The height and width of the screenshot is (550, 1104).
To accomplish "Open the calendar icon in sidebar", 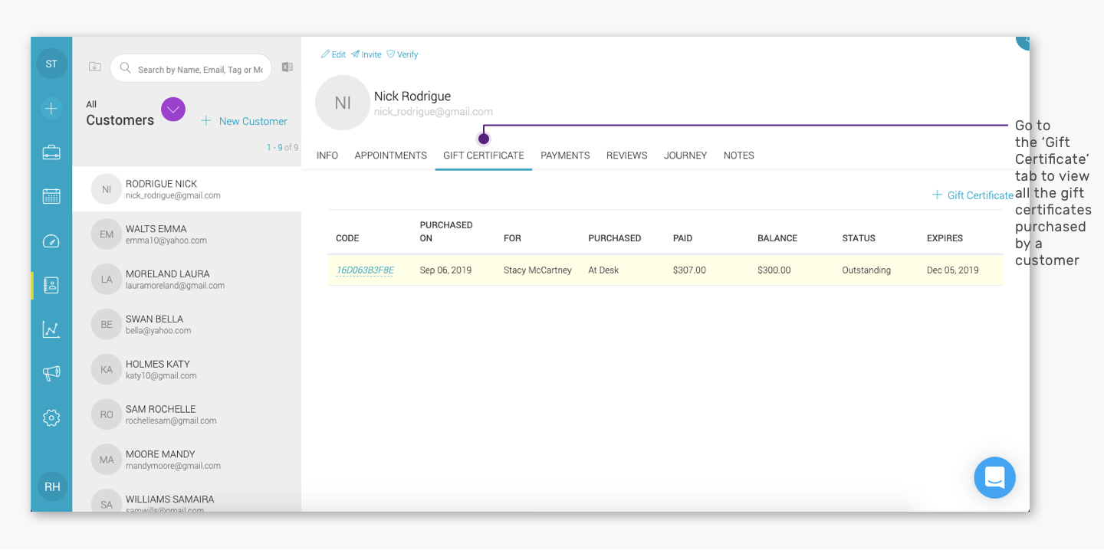I will [51, 196].
